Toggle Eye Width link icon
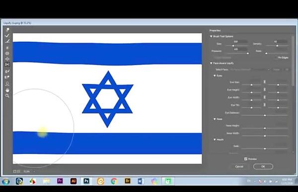The image size is (298, 192). pos(265,97)
